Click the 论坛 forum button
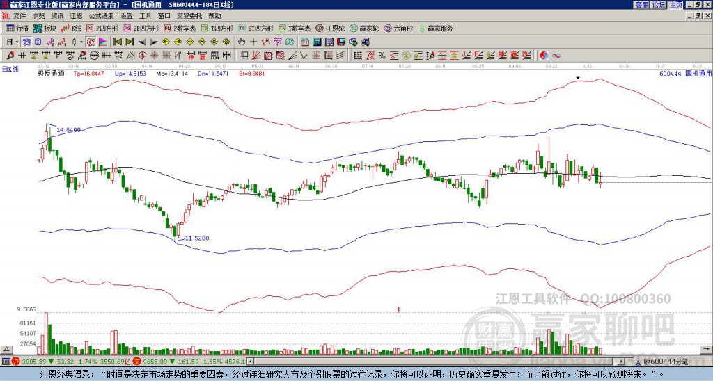 659,5
